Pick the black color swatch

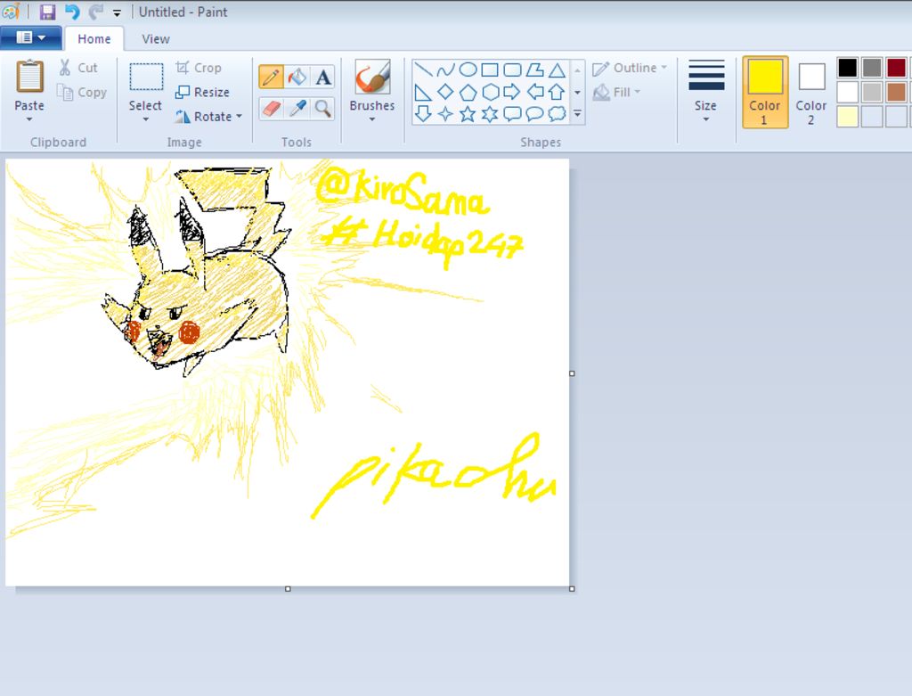[x=848, y=68]
